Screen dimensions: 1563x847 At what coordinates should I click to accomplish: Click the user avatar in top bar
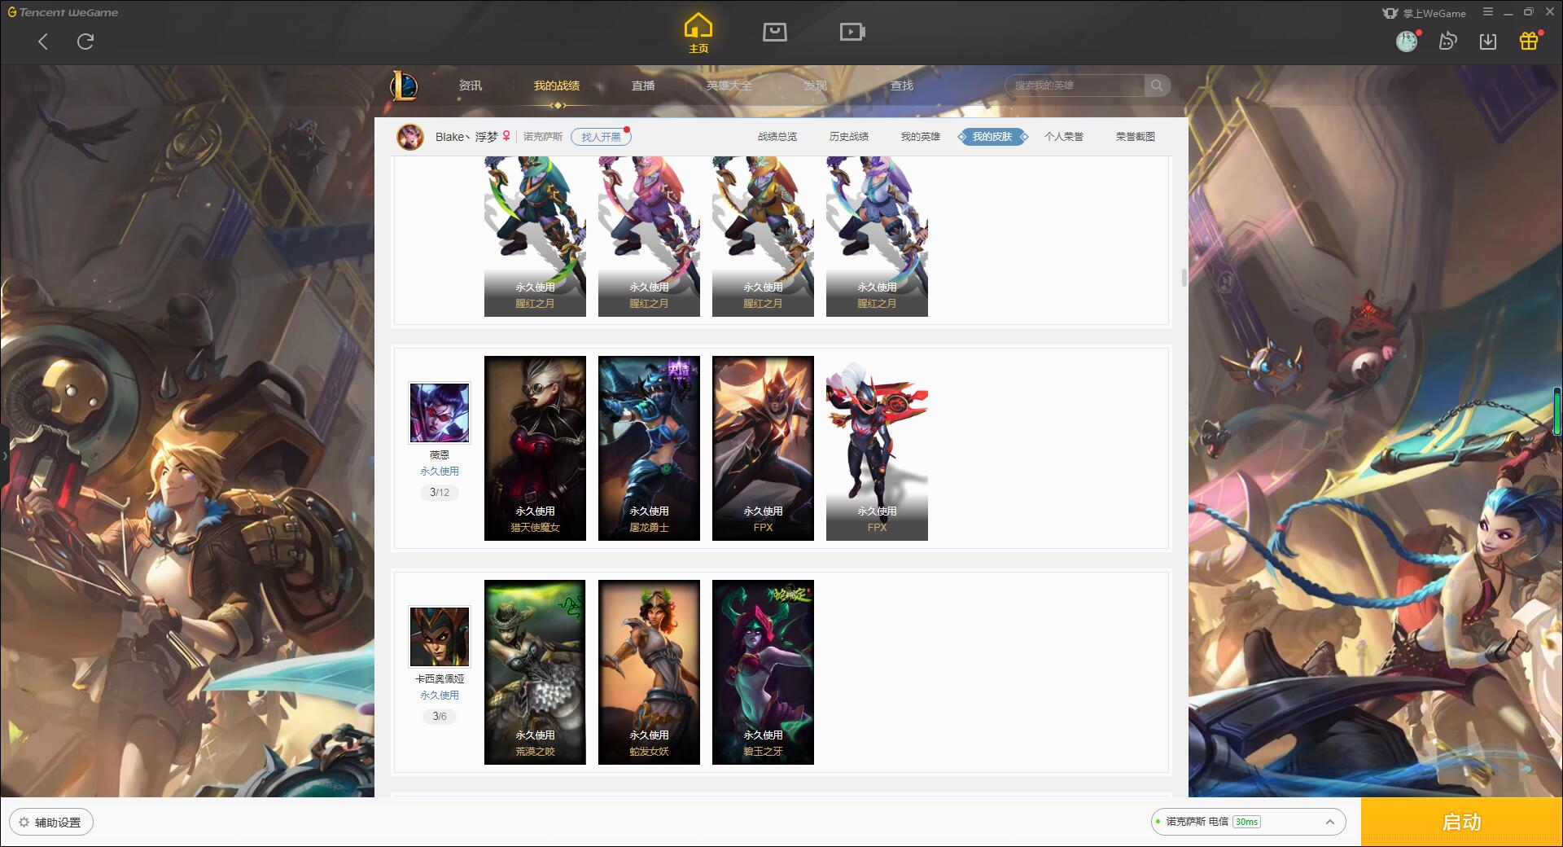[x=1407, y=42]
